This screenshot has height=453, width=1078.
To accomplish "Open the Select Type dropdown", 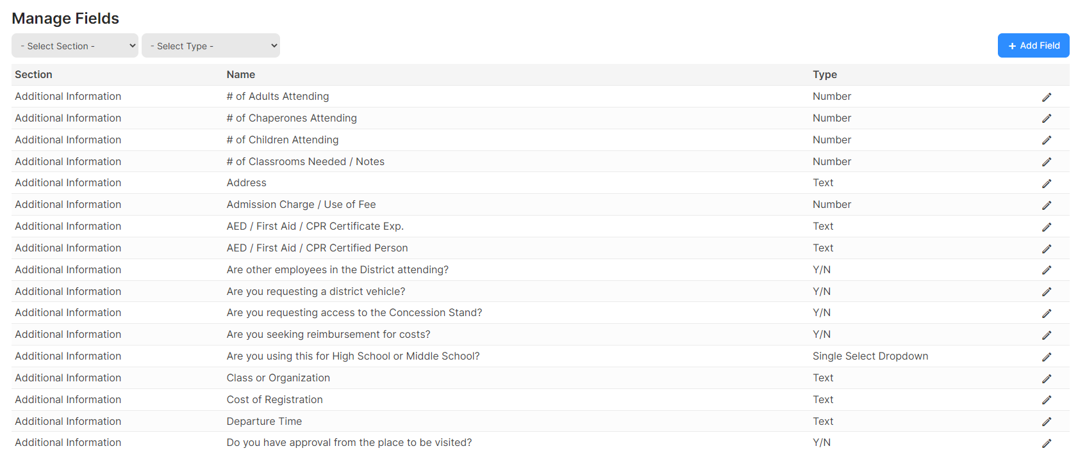I will point(211,45).
